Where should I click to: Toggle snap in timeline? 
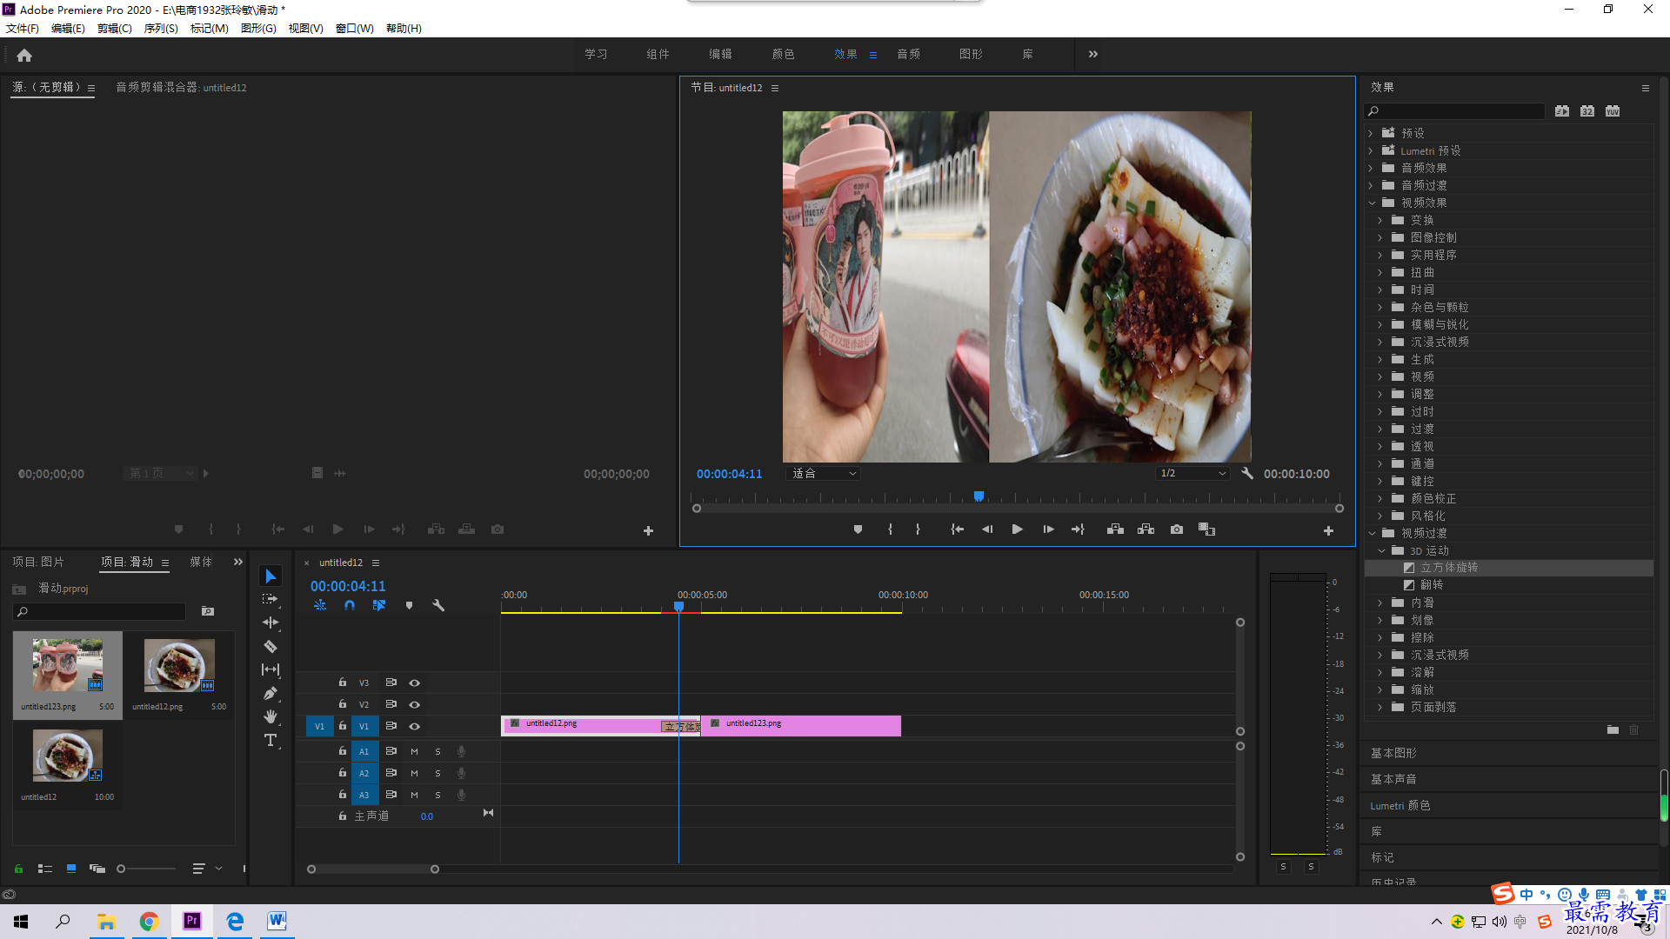tap(350, 605)
